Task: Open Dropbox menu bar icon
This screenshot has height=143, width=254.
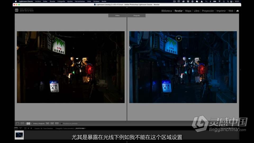Action: [188, 1]
